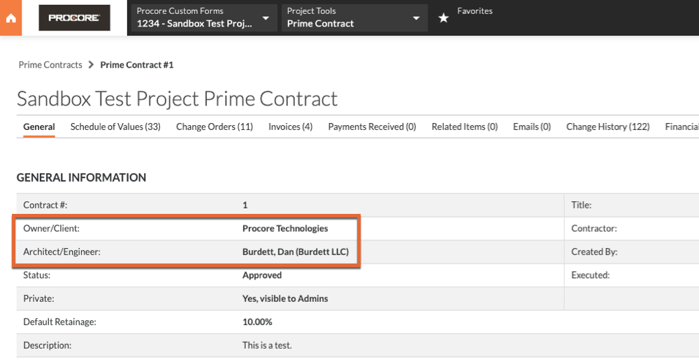Select Burdett, Dan (Burdett LLC) value
Image resolution: width=699 pixels, height=360 pixels.
[296, 252]
